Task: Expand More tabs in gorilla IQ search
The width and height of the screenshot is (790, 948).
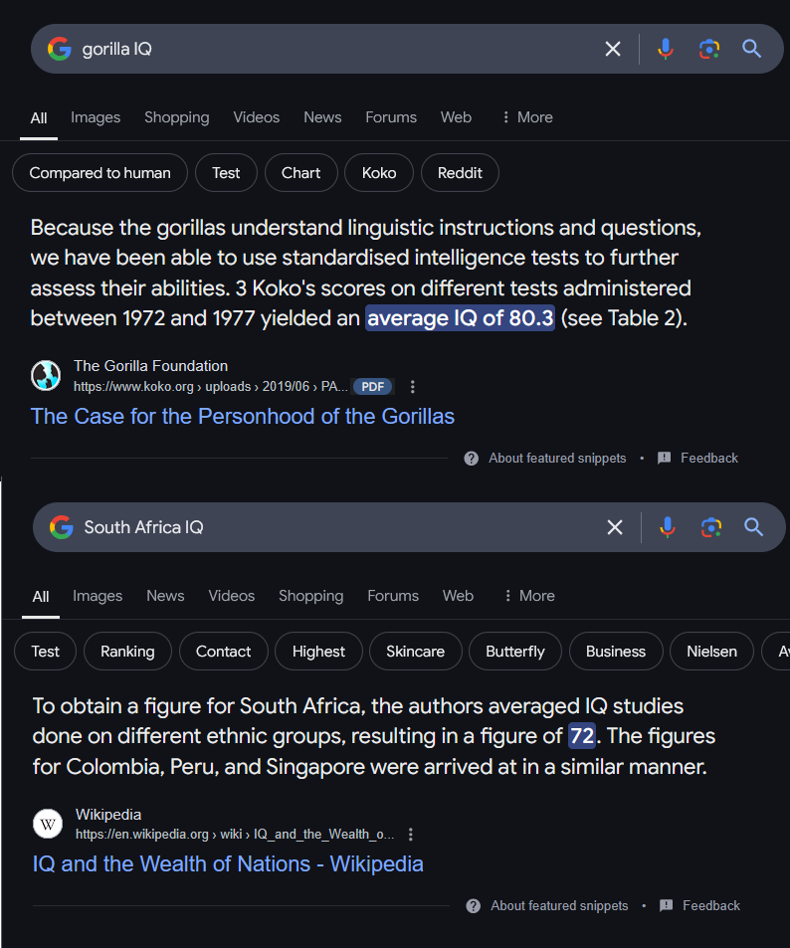Action: (x=526, y=117)
